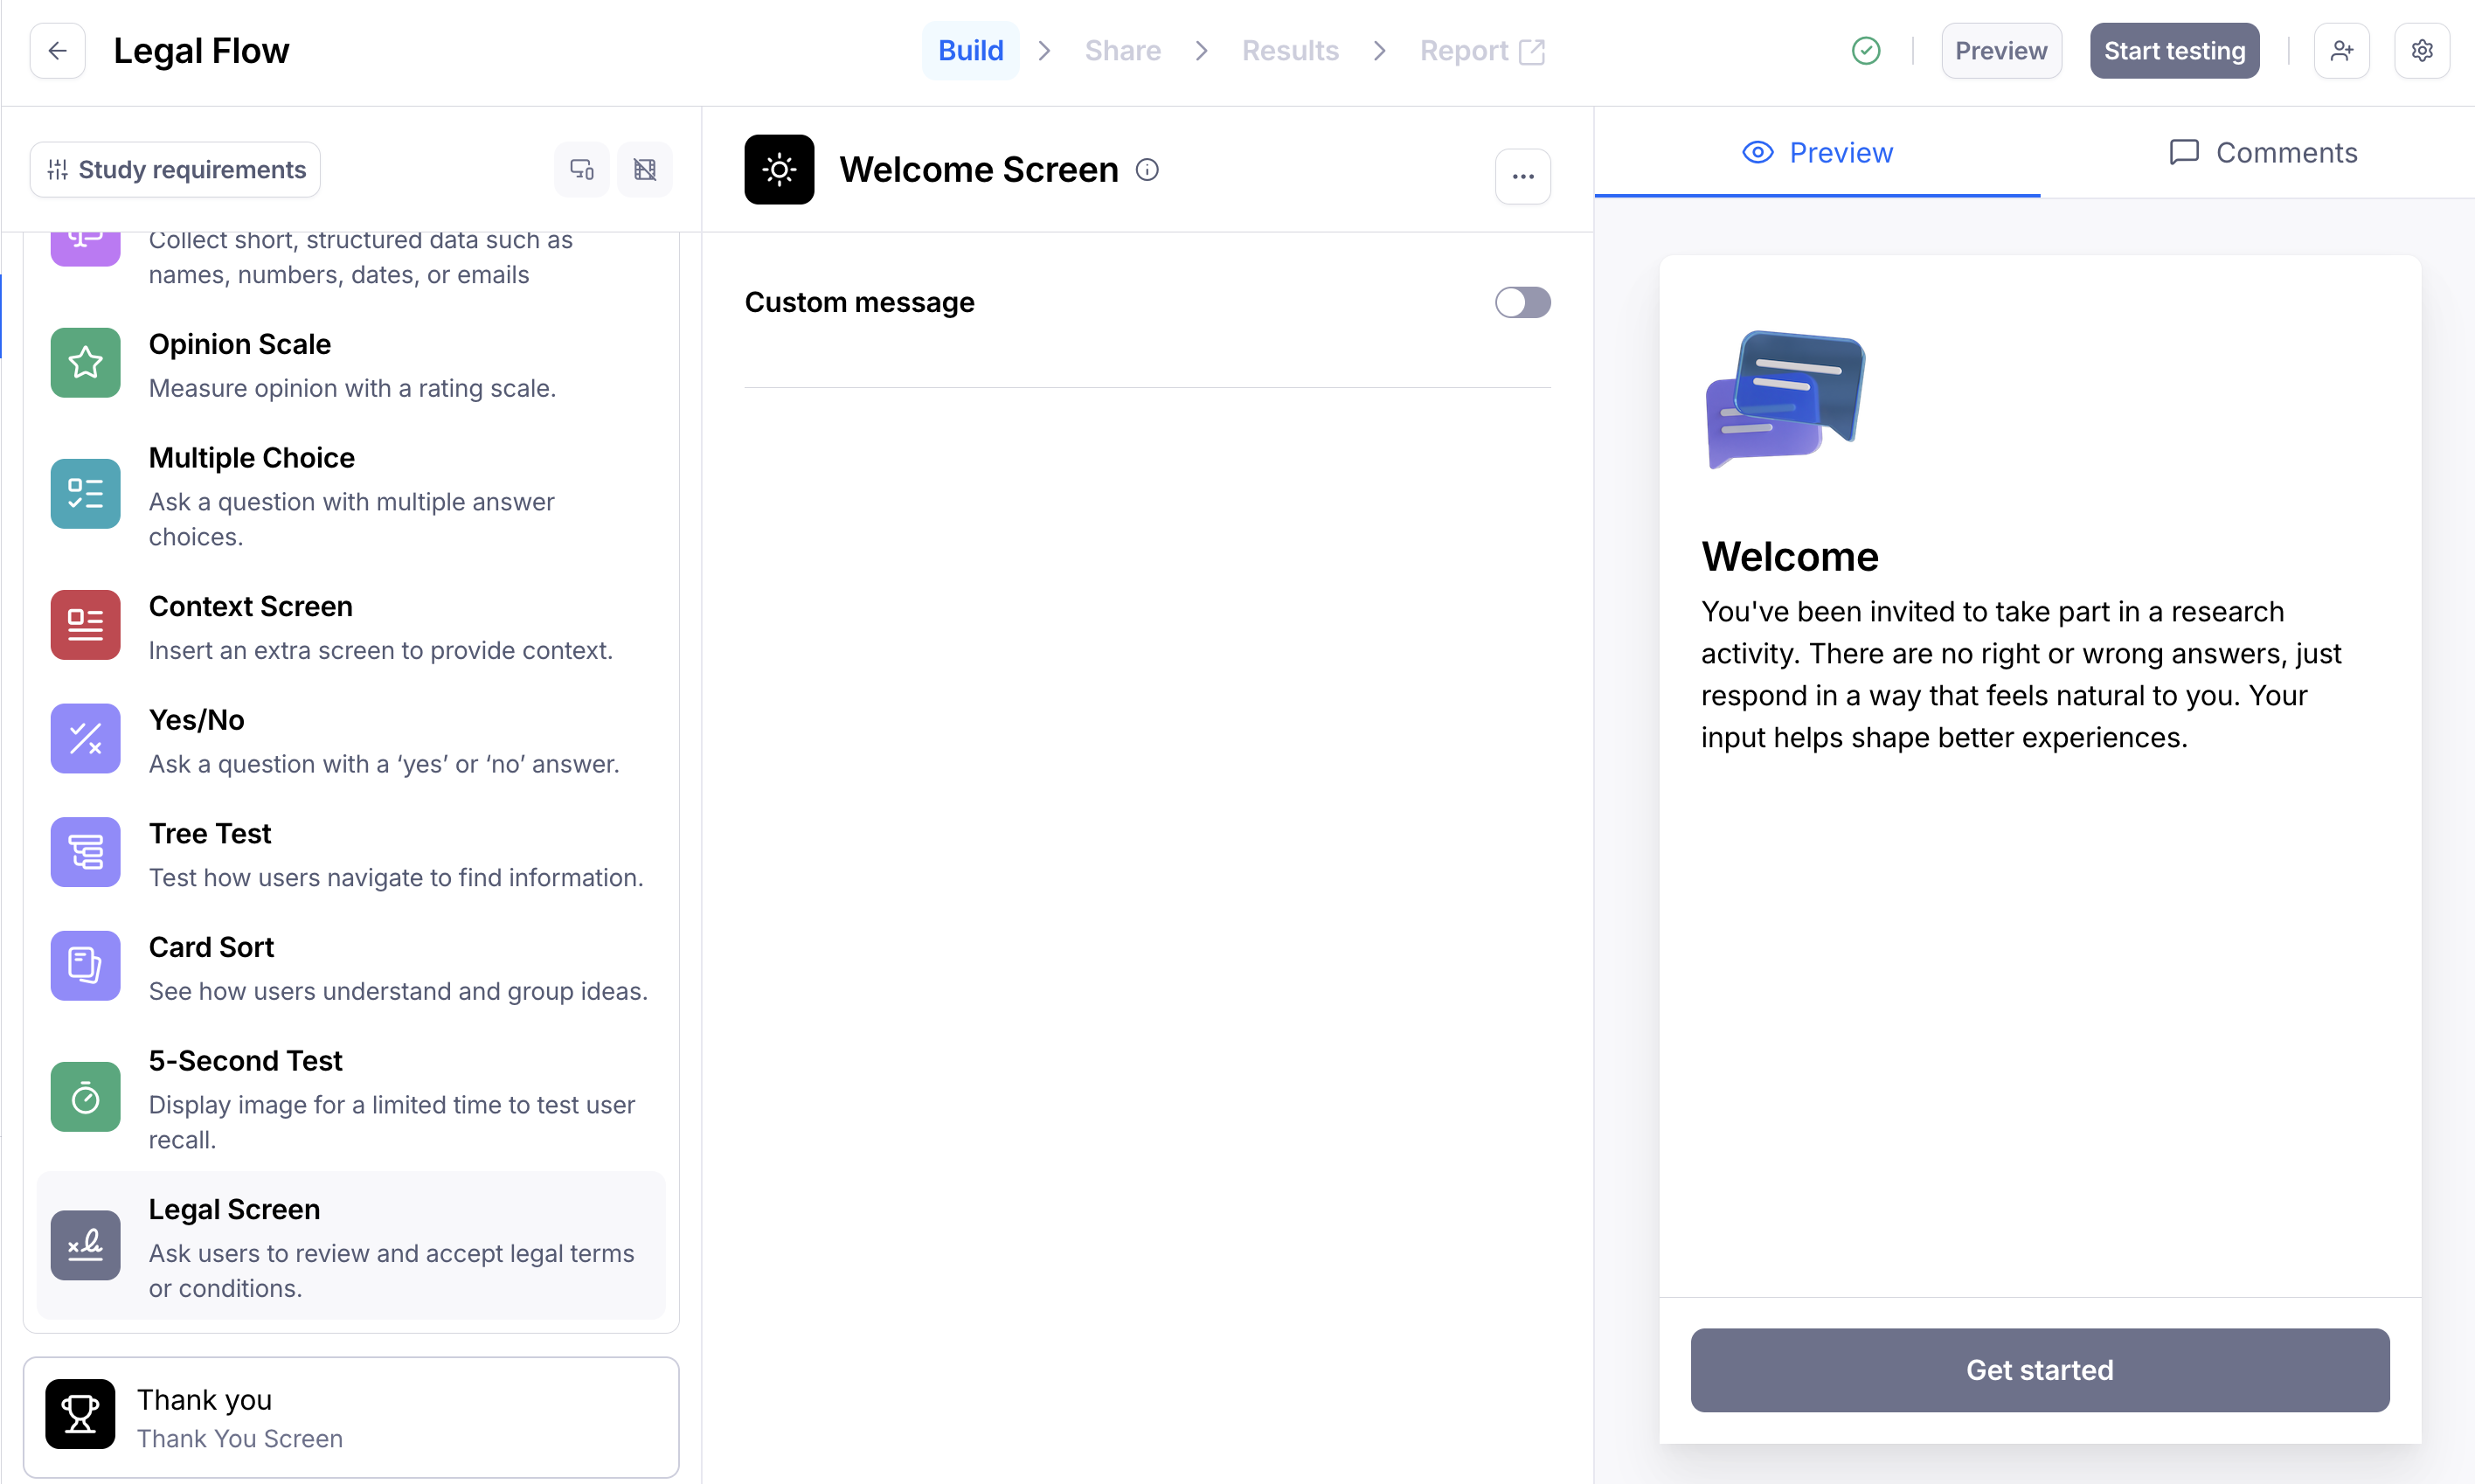
Task: Click the green saved status checkmark
Action: click(x=1865, y=51)
